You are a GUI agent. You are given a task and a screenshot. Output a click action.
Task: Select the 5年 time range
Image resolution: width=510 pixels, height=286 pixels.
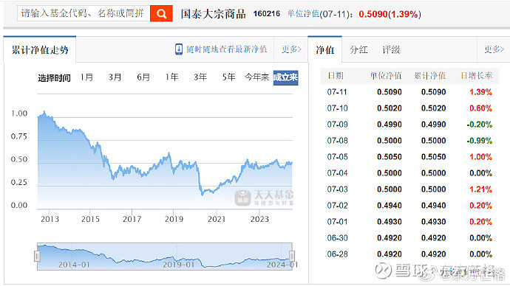point(228,77)
